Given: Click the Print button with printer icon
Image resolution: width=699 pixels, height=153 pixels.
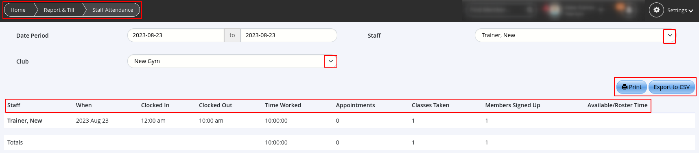Looking at the screenshot, I should [631, 87].
